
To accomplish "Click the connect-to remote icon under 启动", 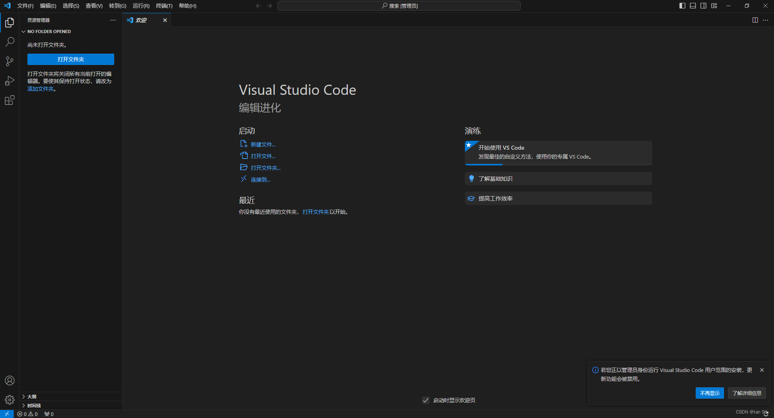I will click(244, 179).
